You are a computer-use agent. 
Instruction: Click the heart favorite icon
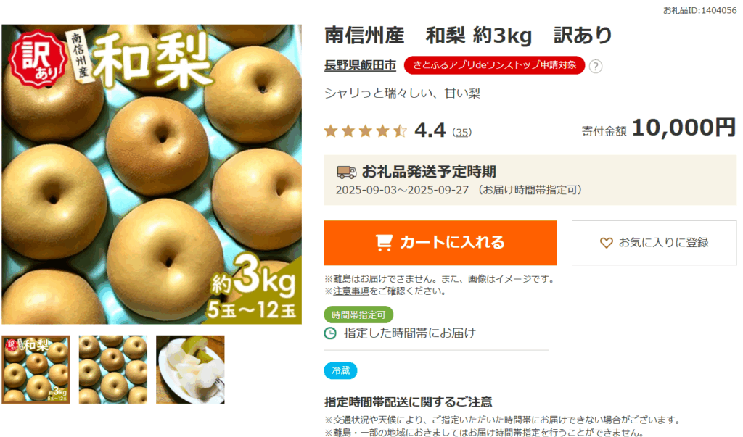[606, 243]
